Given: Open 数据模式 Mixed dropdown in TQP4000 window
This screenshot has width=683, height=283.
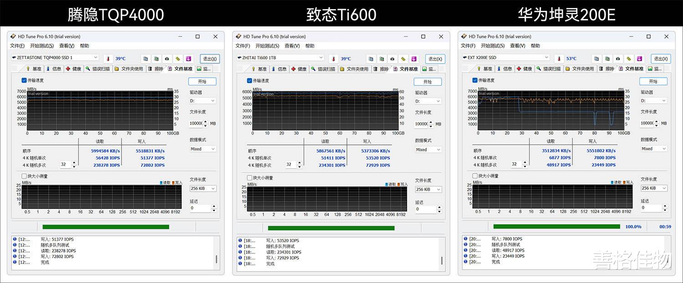Looking at the screenshot, I should [203, 149].
